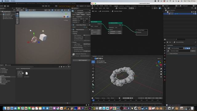Open Blender's File menu

click(x=94, y=6)
